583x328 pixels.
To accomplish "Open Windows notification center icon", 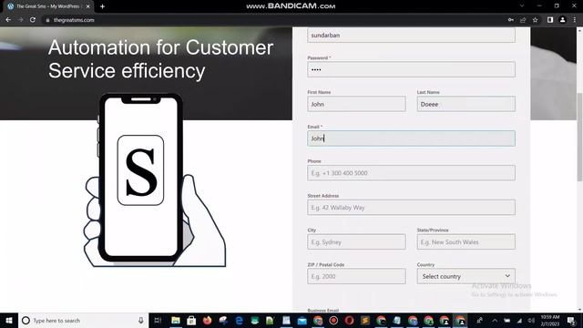I will click(571, 320).
